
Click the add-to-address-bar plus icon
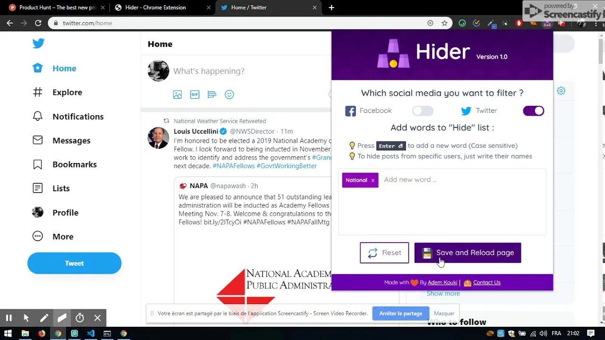pyautogui.click(x=430, y=23)
